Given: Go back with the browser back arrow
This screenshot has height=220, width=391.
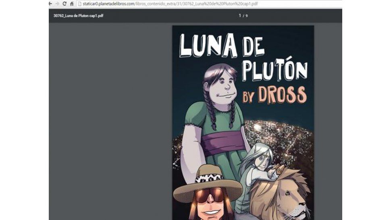Looking at the screenshot, I should [50, 4].
